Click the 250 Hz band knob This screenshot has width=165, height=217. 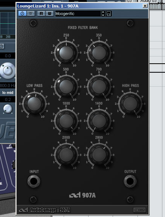click(x=66, y=53)
